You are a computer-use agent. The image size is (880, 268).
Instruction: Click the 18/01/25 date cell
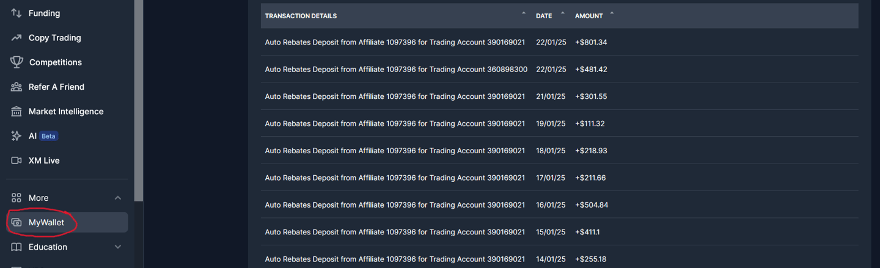pos(551,151)
